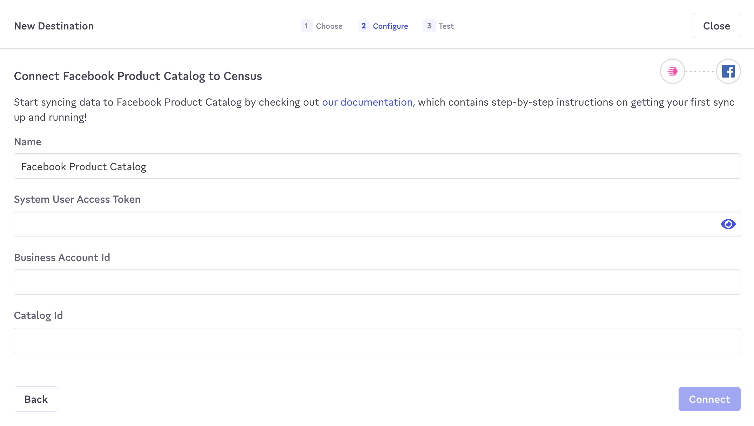Click the dotted connector between logos
This screenshot has width=754, height=426.
click(x=700, y=71)
